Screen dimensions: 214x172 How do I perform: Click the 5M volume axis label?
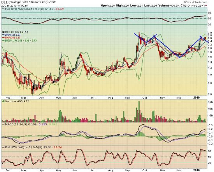[x=211, y=116]
